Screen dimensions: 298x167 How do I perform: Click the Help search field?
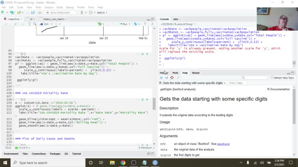pos(254,78)
